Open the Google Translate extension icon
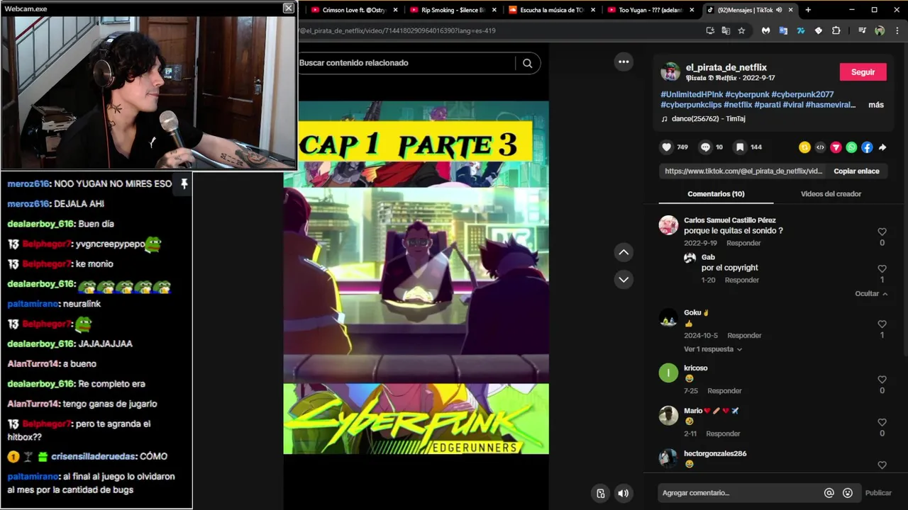This screenshot has height=510, width=908. pyautogui.click(x=783, y=30)
